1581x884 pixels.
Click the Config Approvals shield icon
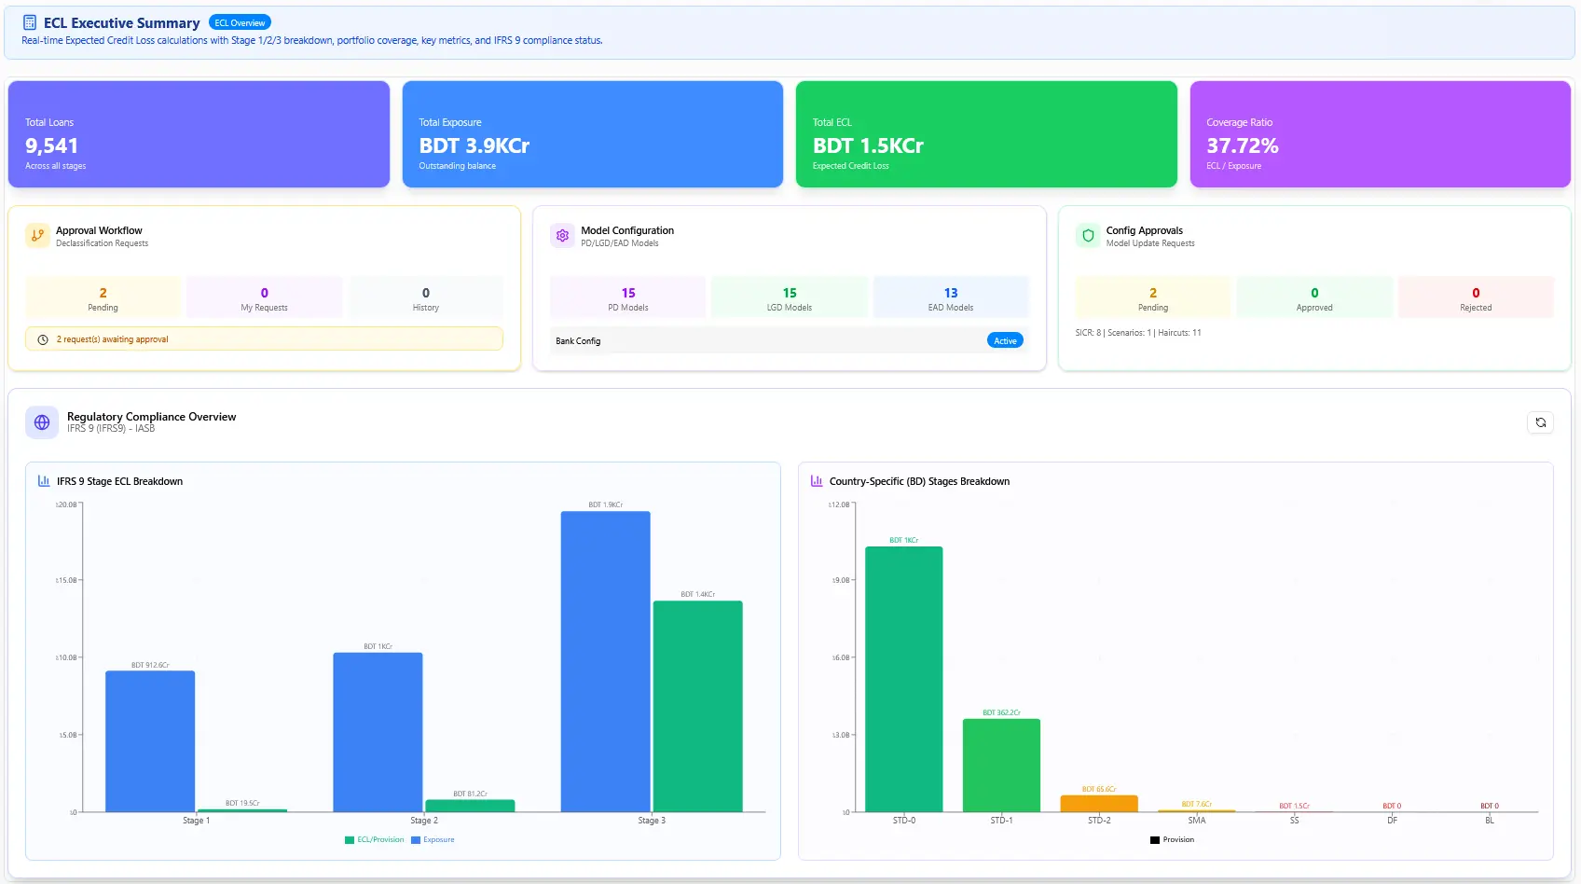[x=1088, y=236]
